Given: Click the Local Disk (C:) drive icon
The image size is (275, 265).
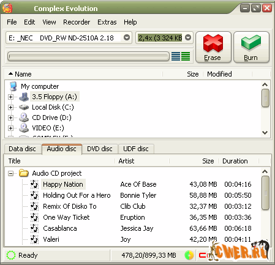Looking at the screenshot, I should tap(24, 107).
